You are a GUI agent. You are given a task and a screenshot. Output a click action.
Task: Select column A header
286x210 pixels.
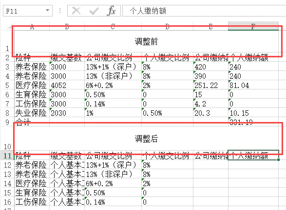(32, 27)
